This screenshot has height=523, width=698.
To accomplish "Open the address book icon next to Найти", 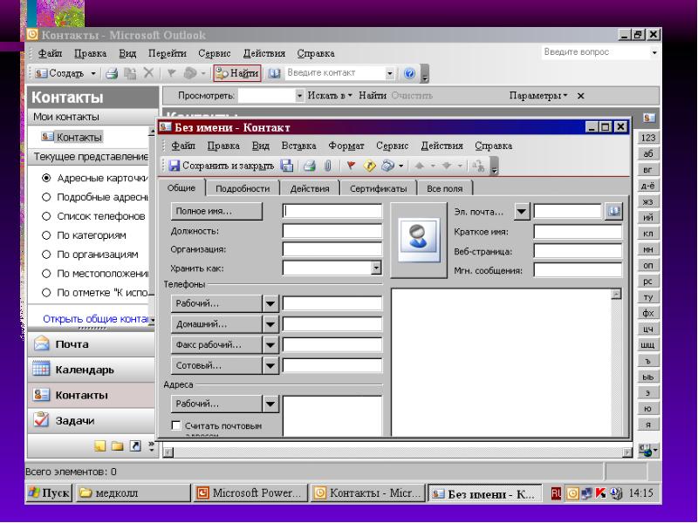I will click(x=275, y=73).
